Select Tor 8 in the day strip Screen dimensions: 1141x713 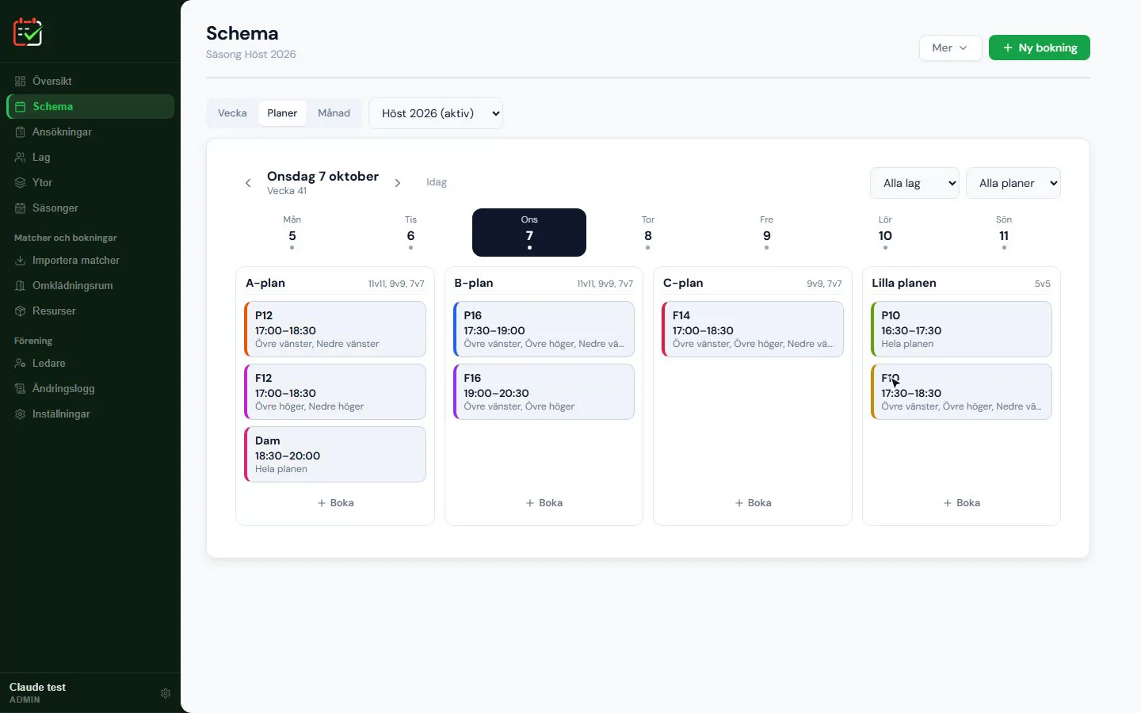pos(648,232)
